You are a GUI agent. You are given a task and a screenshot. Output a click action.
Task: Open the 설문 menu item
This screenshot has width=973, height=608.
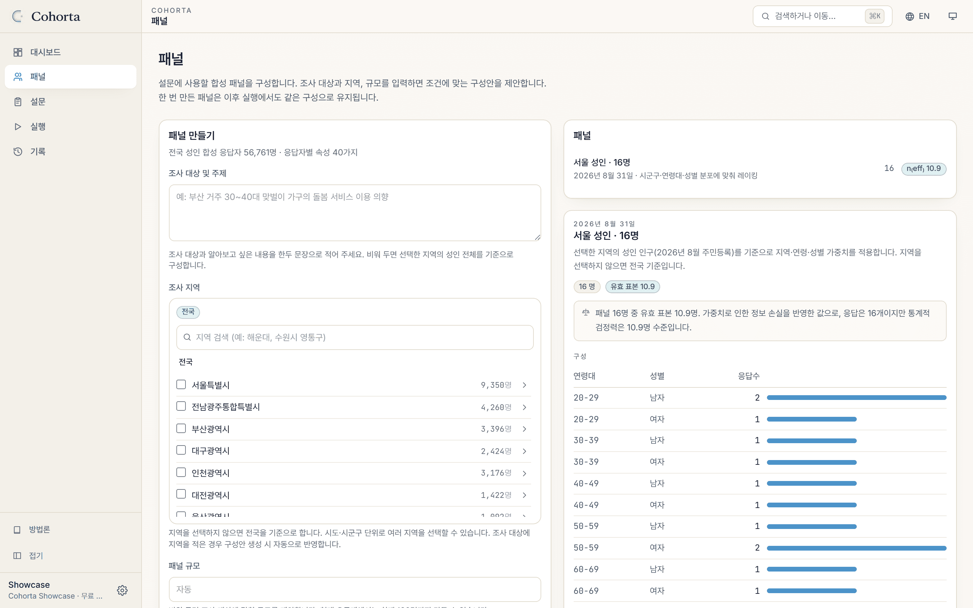pyautogui.click(x=70, y=102)
